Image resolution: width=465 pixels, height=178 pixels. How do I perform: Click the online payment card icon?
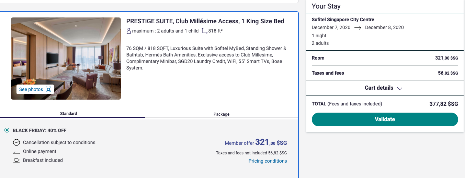16,151
